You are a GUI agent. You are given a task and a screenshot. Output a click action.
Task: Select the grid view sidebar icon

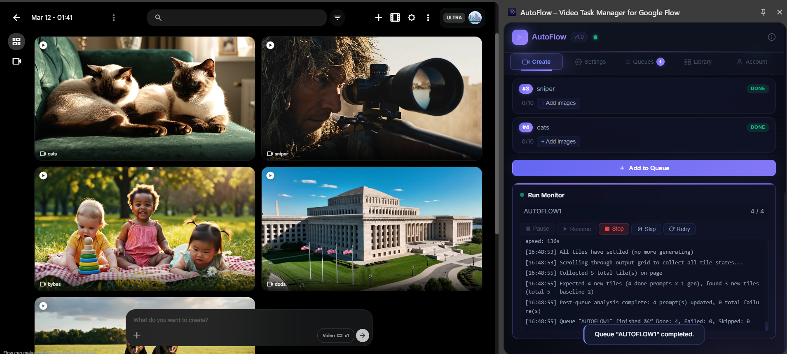16,42
